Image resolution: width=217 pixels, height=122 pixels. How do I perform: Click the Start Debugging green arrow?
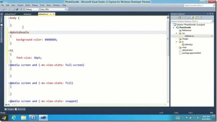(21, 9)
